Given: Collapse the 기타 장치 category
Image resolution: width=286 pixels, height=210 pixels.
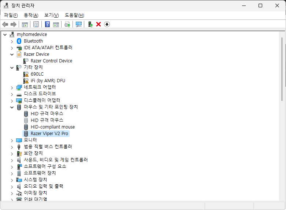Looking at the screenshot, I should pos(12,68).
